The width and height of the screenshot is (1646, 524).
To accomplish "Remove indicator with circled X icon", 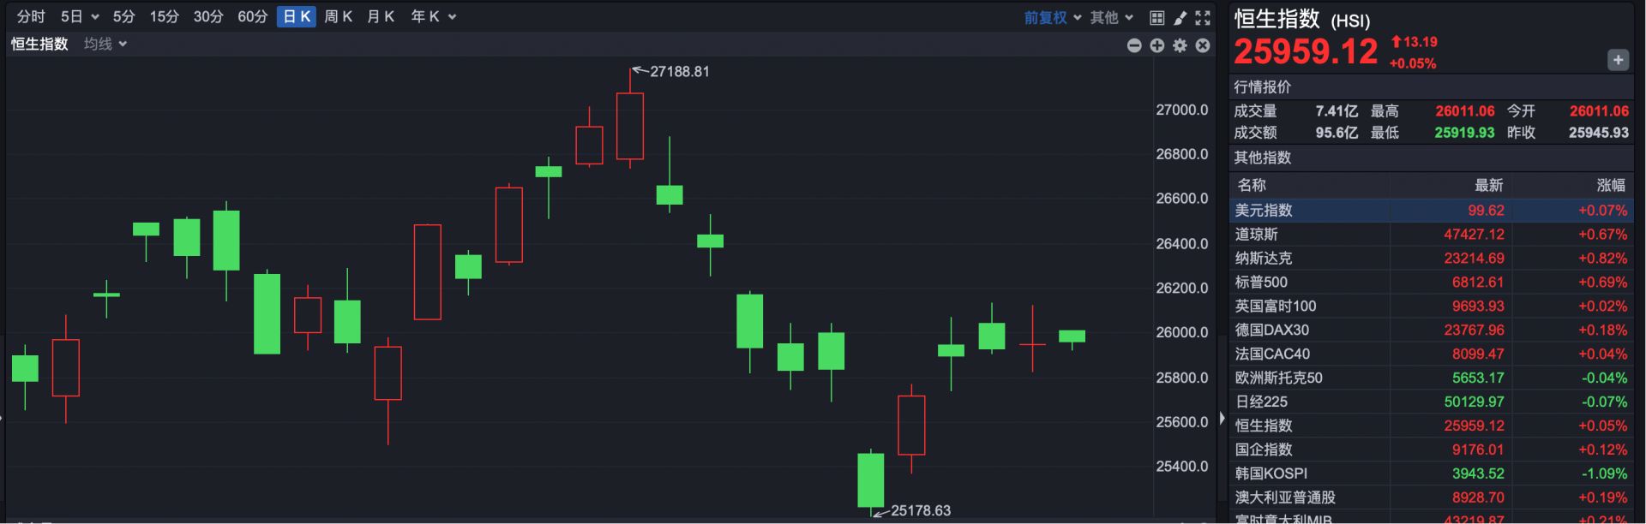I will [x=1203, y=45].
